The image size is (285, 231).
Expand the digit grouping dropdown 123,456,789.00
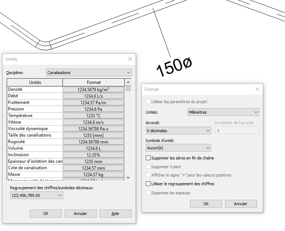coord(37,195)
